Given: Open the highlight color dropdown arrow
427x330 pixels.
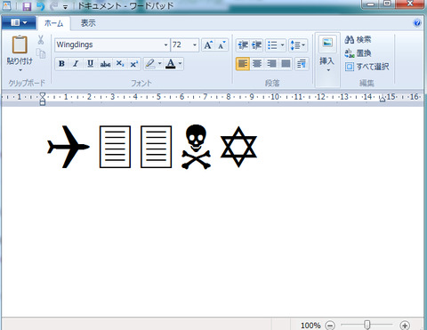Looking at the screenshot, I should 160,63.
